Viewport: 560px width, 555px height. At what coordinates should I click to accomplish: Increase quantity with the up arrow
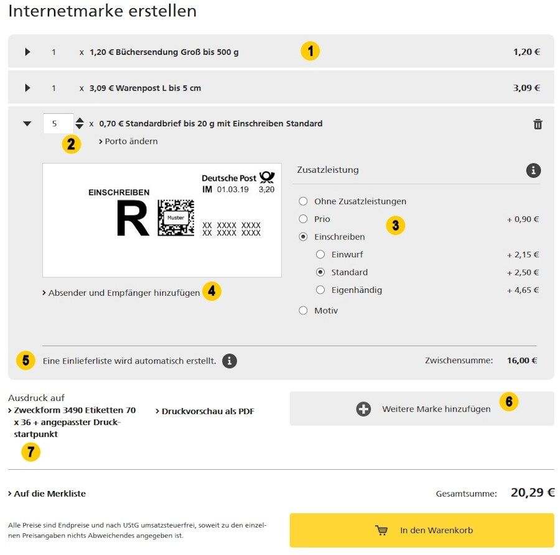pos(80,119)
